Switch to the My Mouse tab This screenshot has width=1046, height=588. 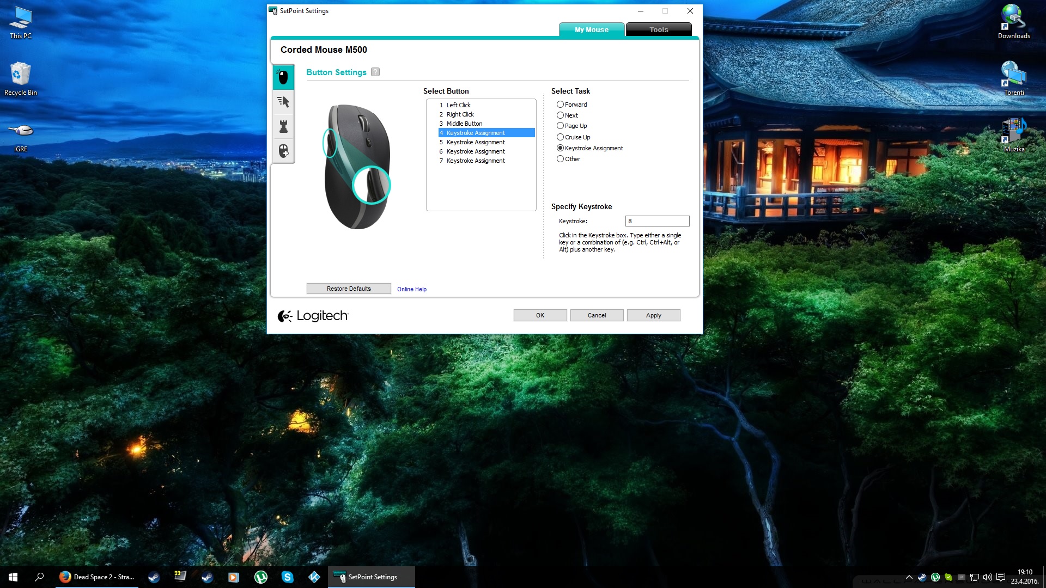pos(592,30)
